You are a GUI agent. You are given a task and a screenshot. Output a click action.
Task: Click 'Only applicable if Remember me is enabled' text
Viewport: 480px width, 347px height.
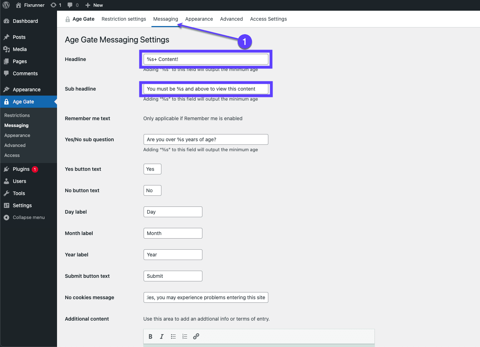click(x=193, y=118)
